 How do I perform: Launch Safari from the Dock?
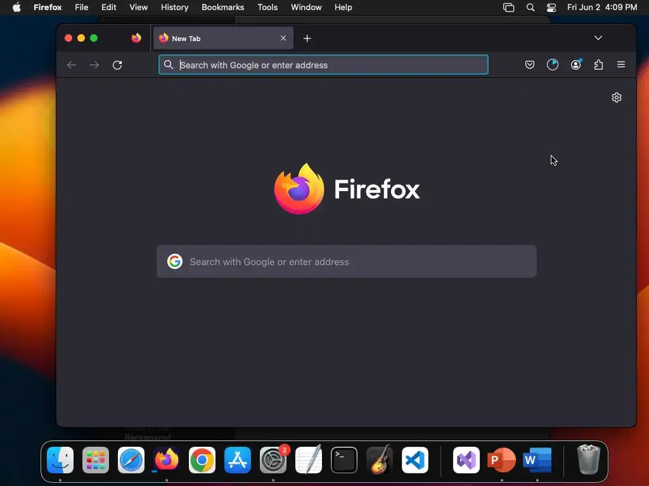point(131,460)
